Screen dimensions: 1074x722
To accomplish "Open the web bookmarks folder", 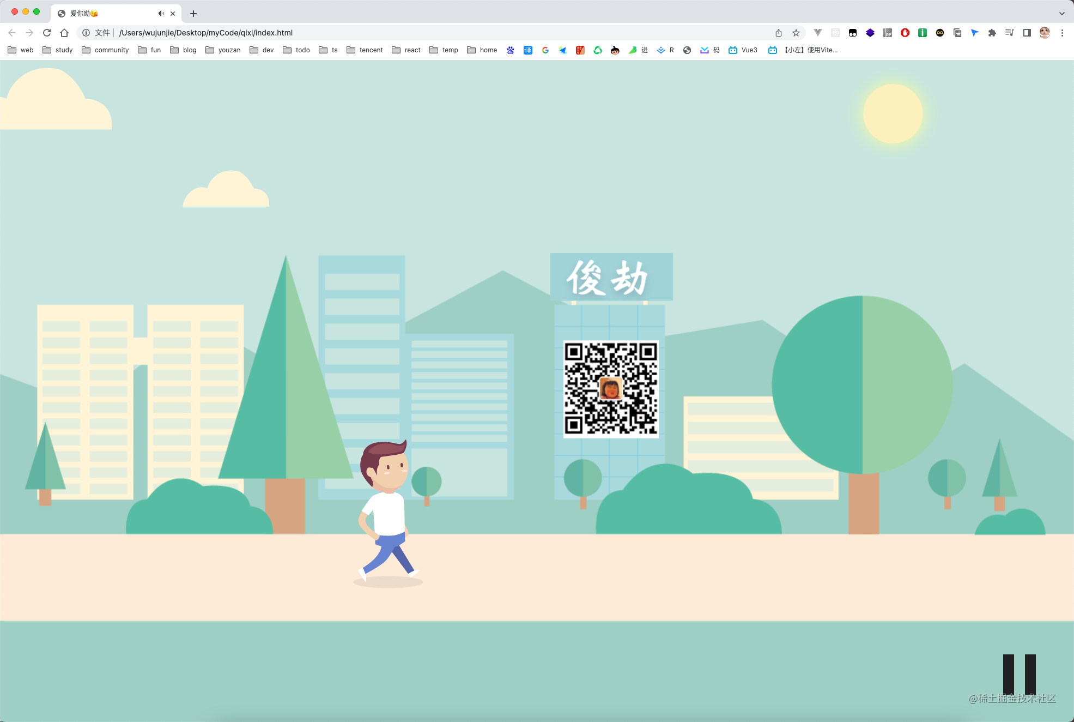I will (x=21, y=50).
